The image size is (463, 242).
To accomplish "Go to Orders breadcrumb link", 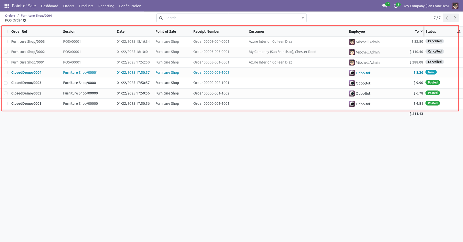I will tap(10, 15).
